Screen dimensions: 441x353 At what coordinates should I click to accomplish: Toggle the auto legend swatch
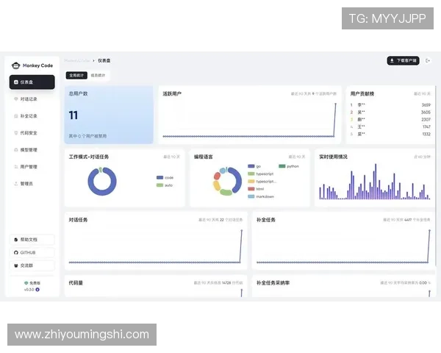159,185
